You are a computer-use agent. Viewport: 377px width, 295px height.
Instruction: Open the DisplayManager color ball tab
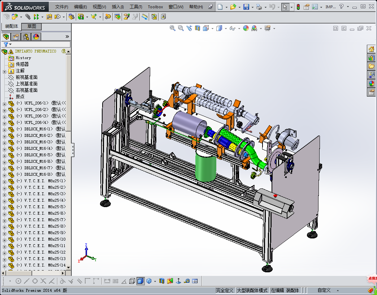[x=36, y=37]
